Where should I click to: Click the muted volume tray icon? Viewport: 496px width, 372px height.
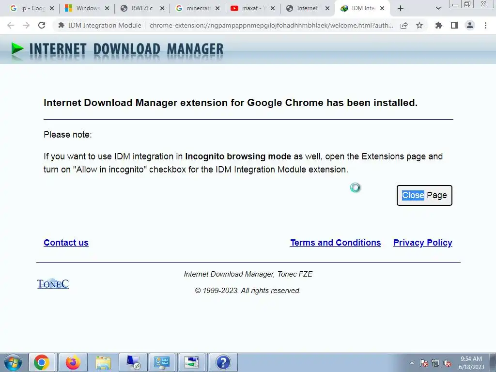[447, 363]
